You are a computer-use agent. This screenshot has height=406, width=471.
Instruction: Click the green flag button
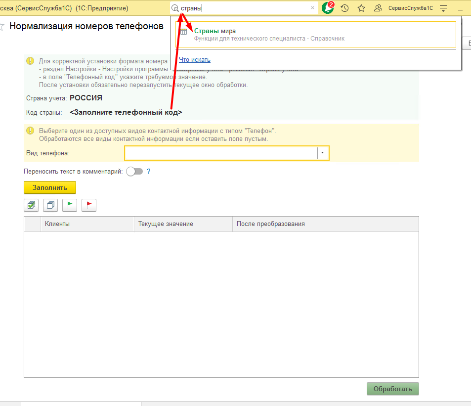[x=70, y=205]
